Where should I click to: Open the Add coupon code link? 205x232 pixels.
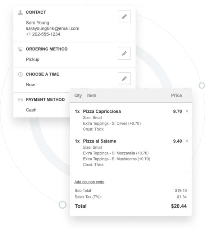pos(89,182)
